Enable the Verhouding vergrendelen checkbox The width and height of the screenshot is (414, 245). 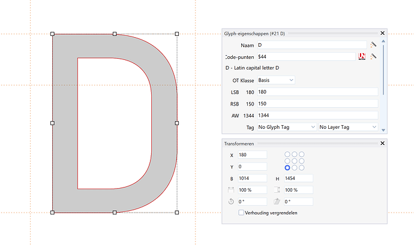[x=241, y=213]
